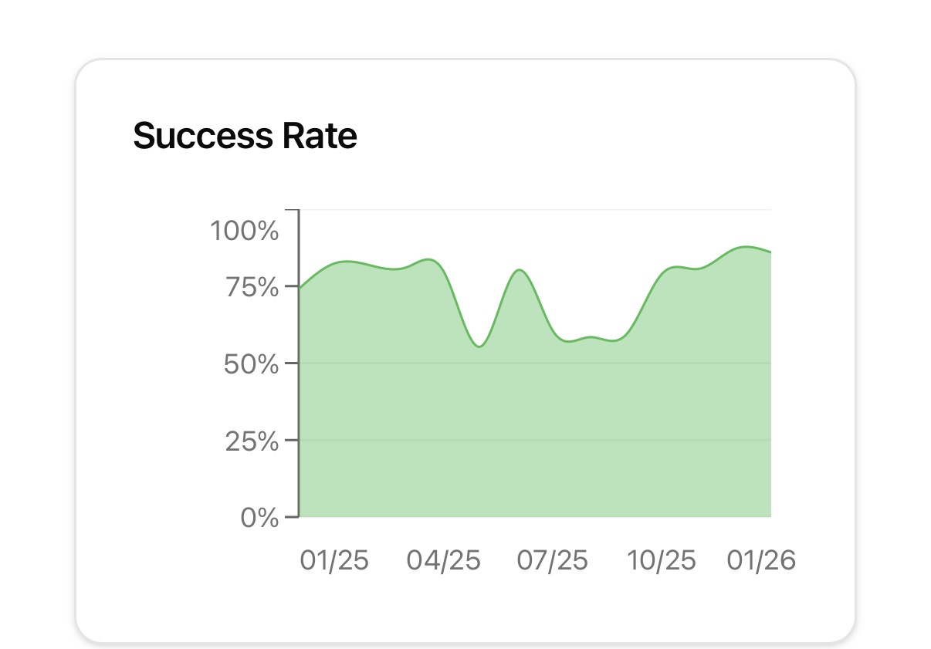
Task: Click the small bump in the trough after 07/25
Action: click(591, 337)
